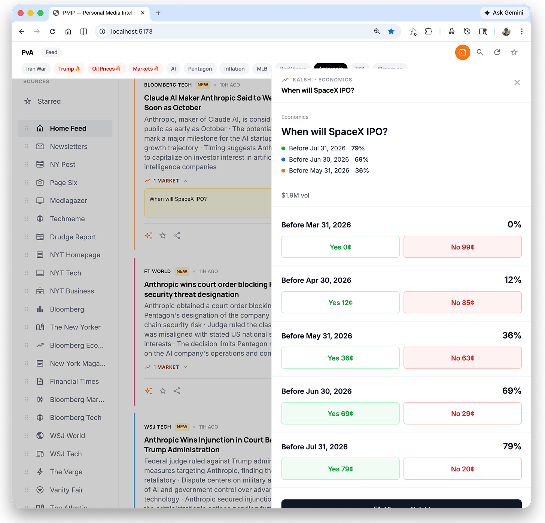Open the Ask Gemini button
The image size is (545, 523).
504,13
